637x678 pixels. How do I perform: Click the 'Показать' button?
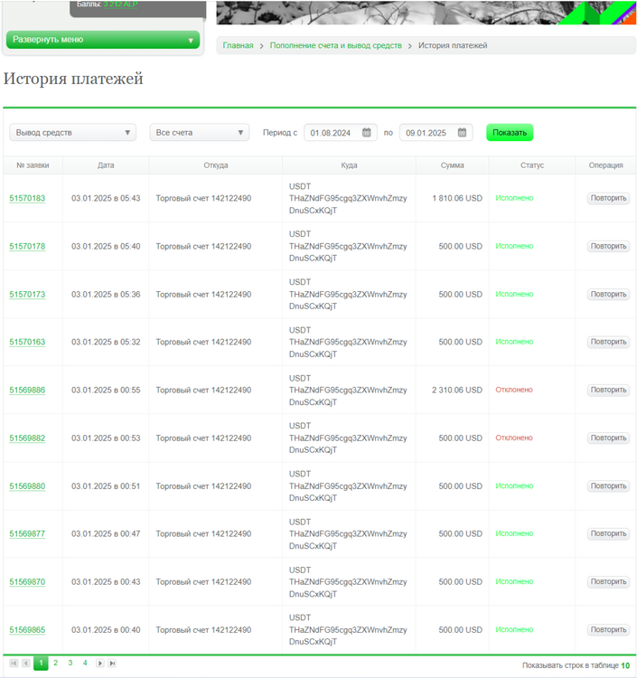click(510, 132)
